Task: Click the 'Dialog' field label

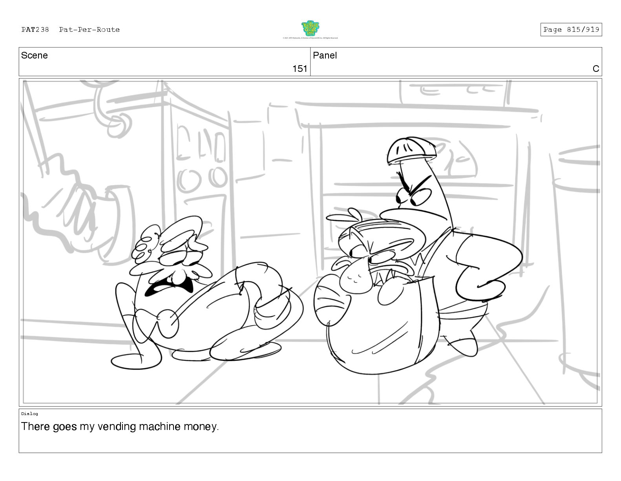Action: [x=29, y=413]
